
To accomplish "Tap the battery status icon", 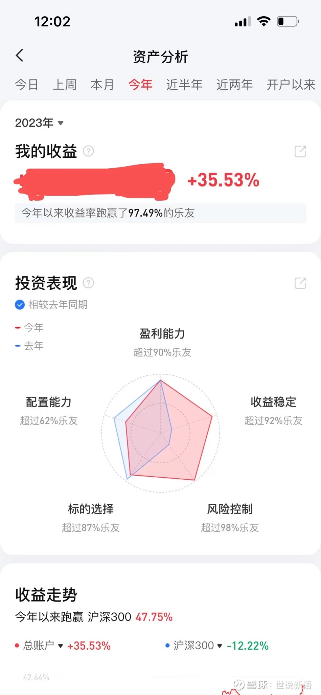I will pos(288,22).
